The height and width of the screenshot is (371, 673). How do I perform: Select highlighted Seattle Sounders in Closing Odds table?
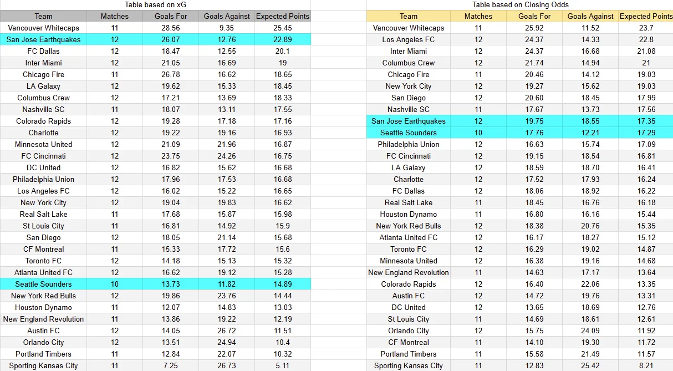[x=409, y=133]
